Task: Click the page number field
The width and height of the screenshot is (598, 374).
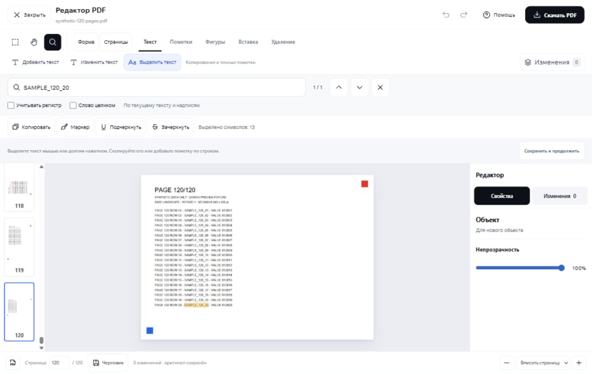Action: pos(59,363)
